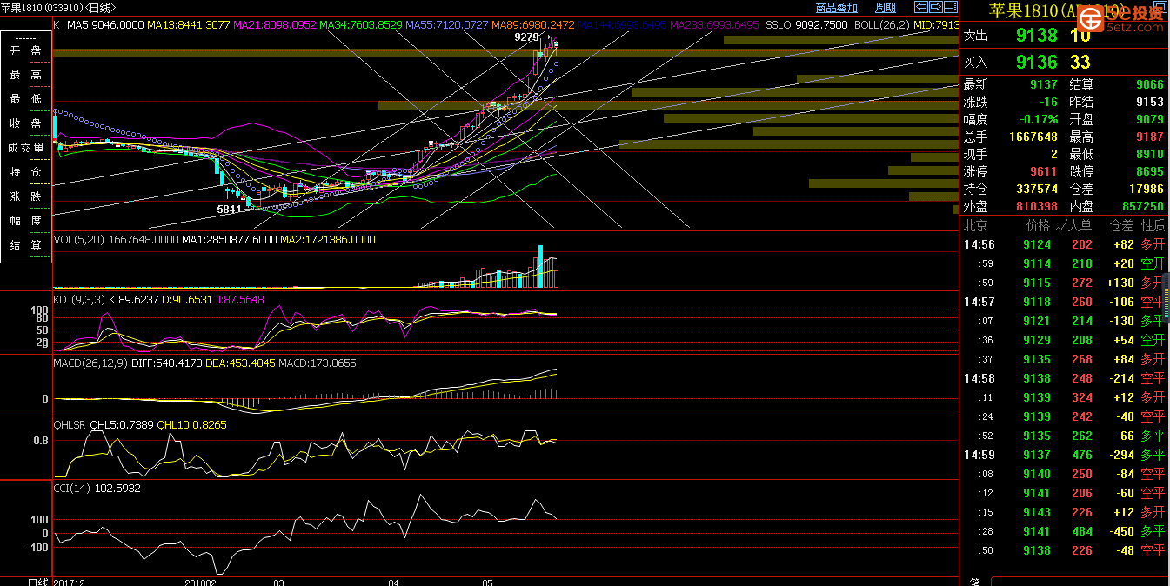Click the 笔 tab at bottom right
This screenshot has width=1170, height=586.
(x=974, y=582)
